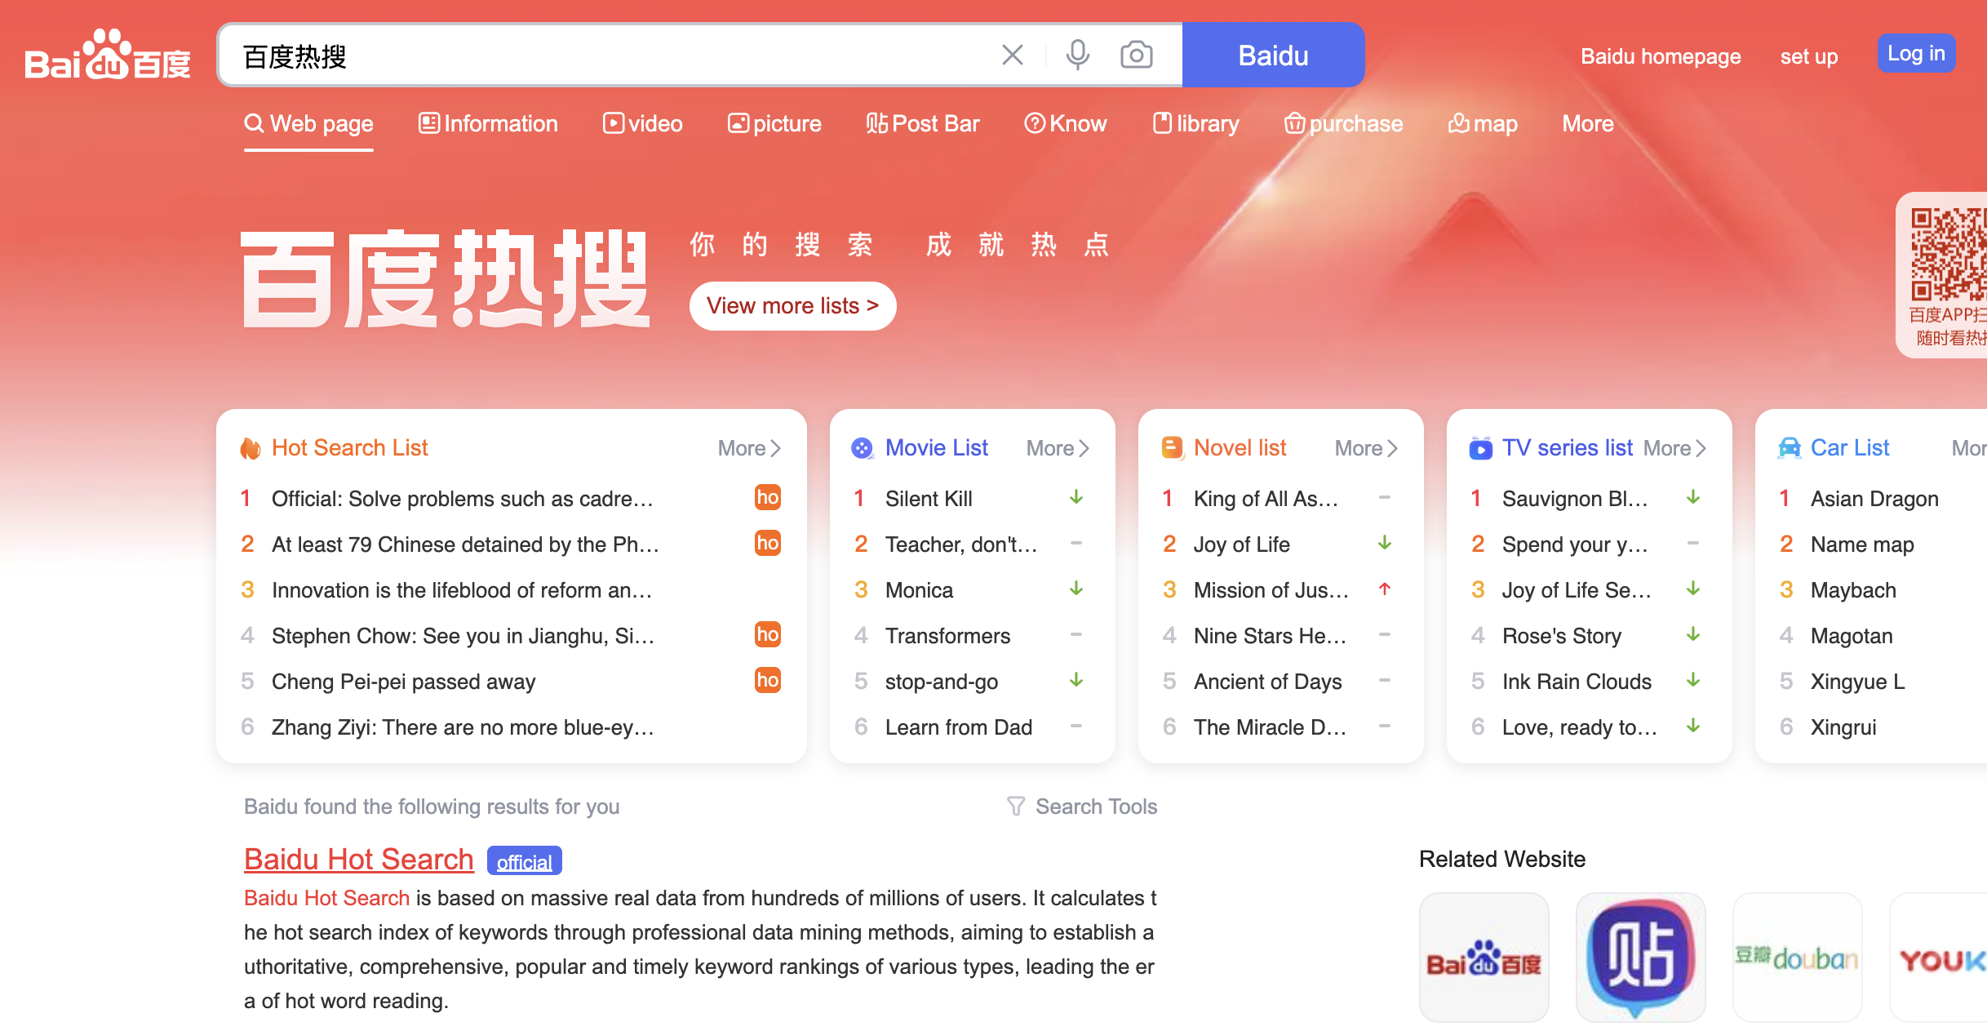Clear the search query with the X icon
1987x1031 pixels.
1012,55
